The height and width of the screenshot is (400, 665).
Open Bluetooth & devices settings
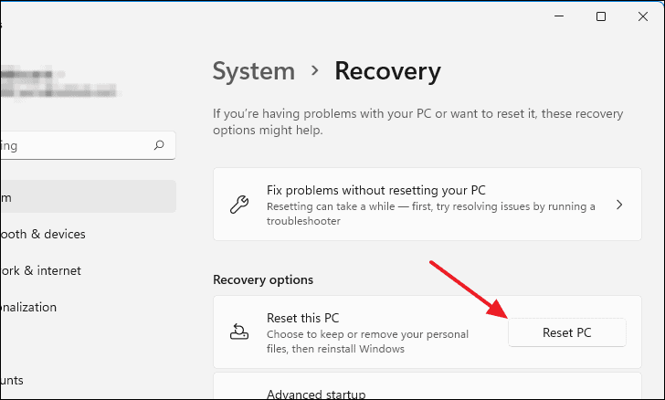click(43, 234)
